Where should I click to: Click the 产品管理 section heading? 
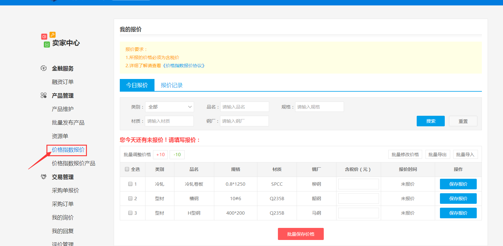coord(63,96)
